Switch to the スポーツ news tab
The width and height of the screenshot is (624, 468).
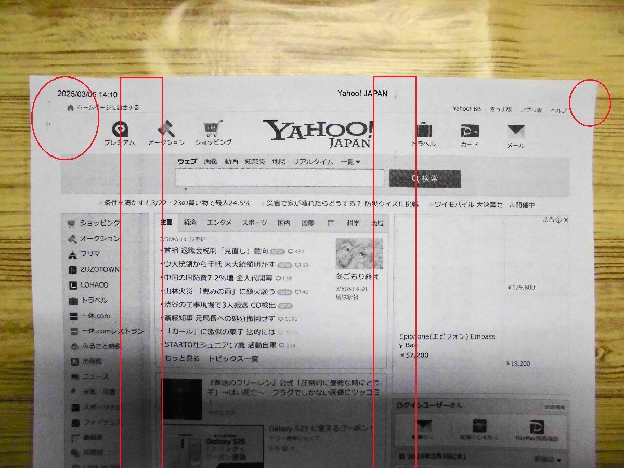pos(254,223)
